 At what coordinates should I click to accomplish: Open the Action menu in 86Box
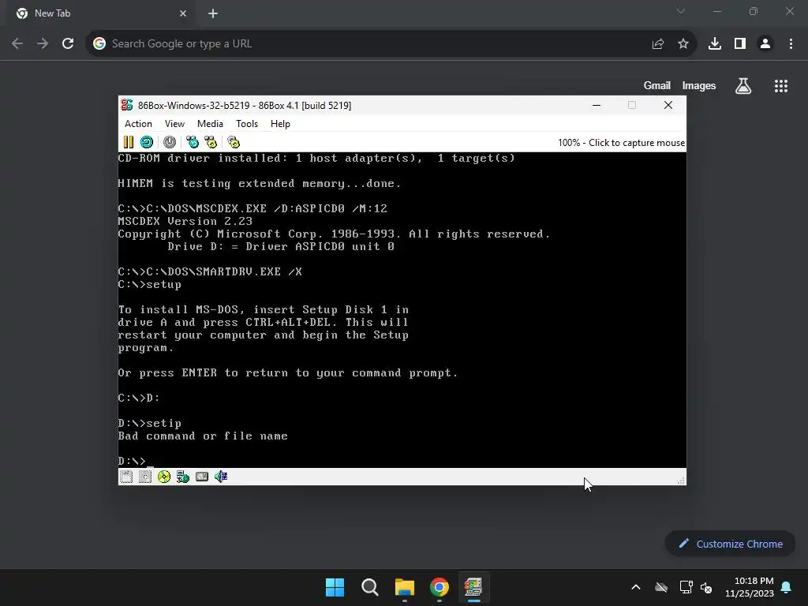[138, 124]
